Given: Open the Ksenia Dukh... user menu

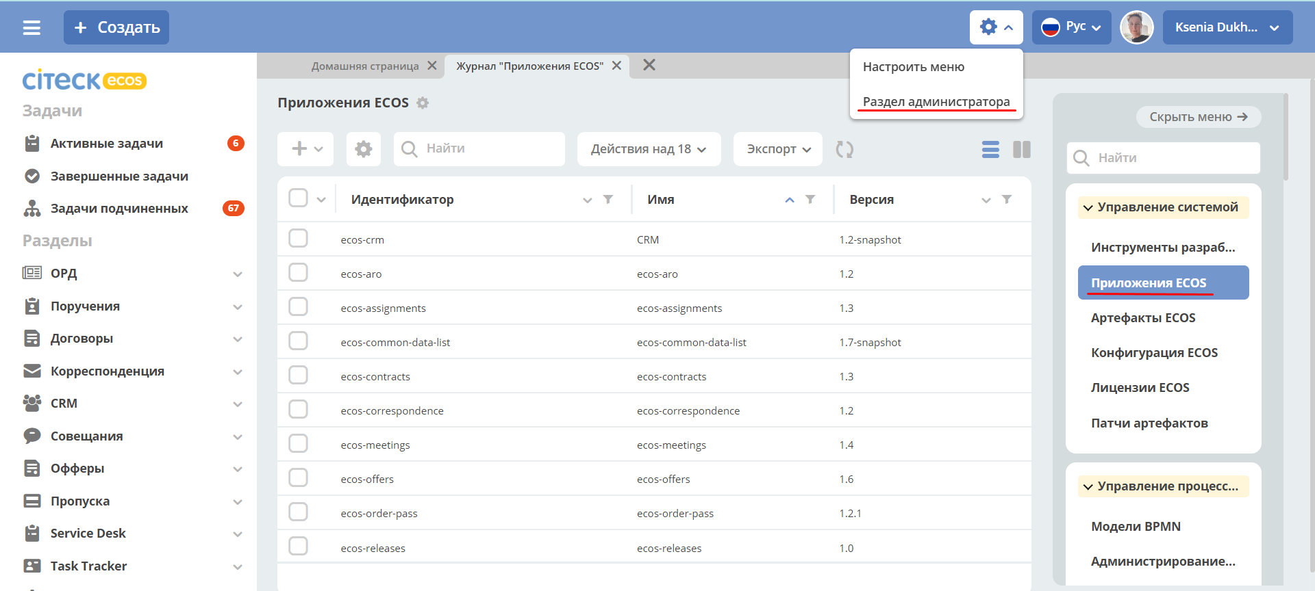Looking at the screenshot, I should click(1227, 27).
